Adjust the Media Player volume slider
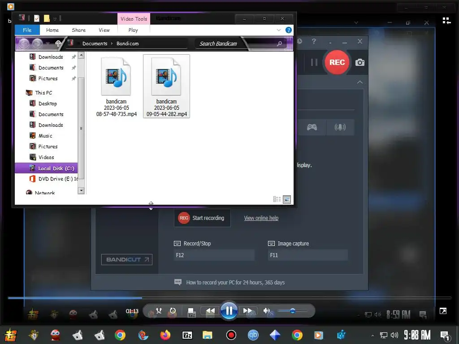Screen dimensions: 459x344 pyautogui.click(x=292, y=311)
